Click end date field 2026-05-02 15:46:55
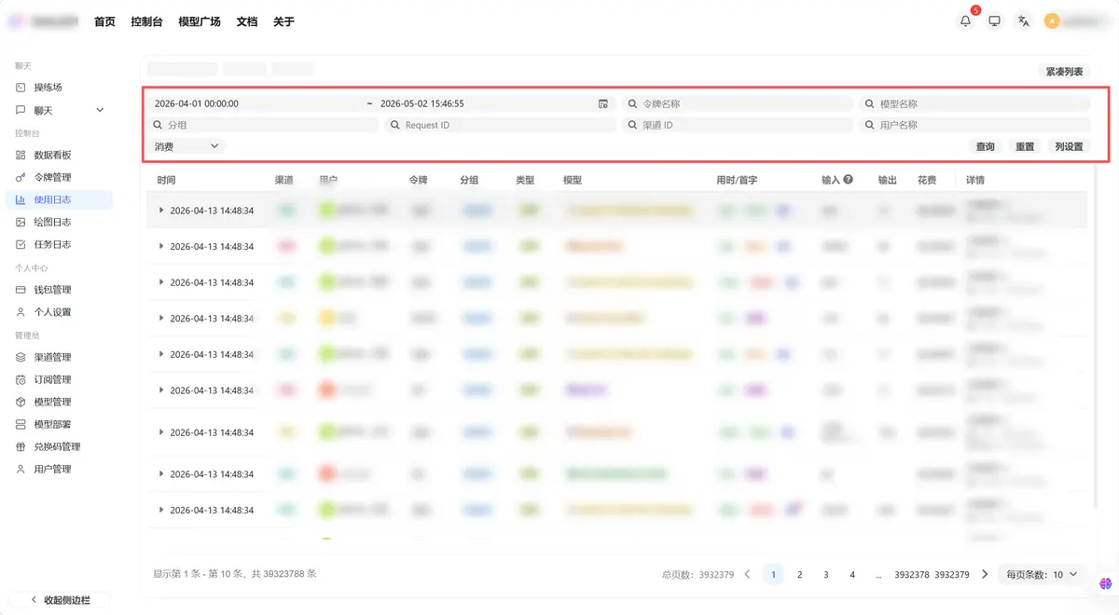Viewport: 1119px width, 615px height. pos(485,103)
